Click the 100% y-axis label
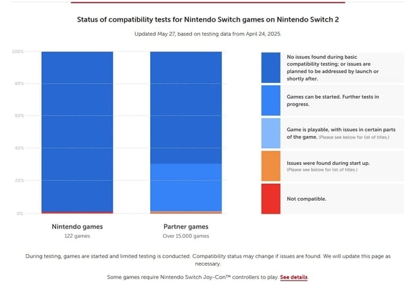This screenshot has width=415, height=294. click(x=18, y=51)
